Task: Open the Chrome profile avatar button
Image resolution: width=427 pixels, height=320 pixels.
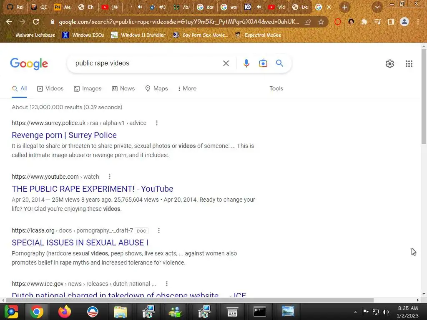Action: (x=404, y=22)
